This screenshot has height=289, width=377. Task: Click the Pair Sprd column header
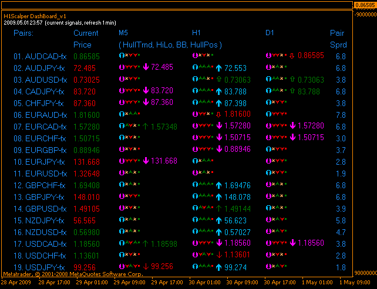(338, 39)
